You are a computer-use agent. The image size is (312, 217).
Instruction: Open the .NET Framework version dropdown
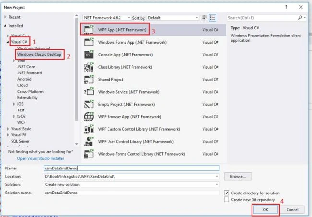[x=107, y=18]
